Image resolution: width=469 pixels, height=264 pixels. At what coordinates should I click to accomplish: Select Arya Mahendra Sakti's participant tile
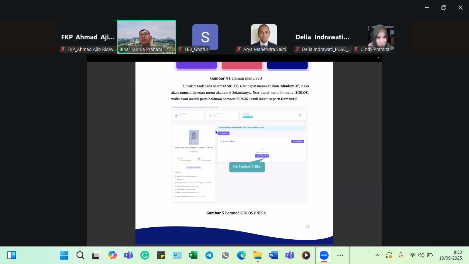click(x=264, y=37)
